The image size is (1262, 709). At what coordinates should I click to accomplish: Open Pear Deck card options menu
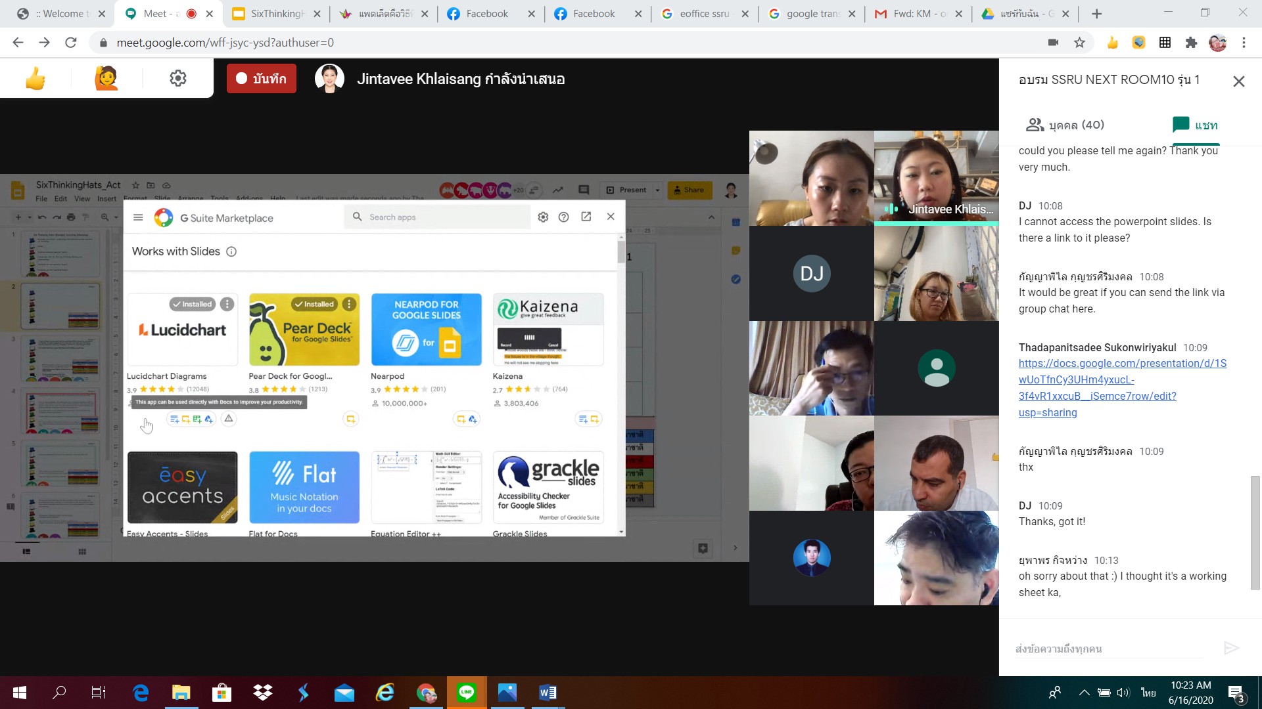click(349, 304)
